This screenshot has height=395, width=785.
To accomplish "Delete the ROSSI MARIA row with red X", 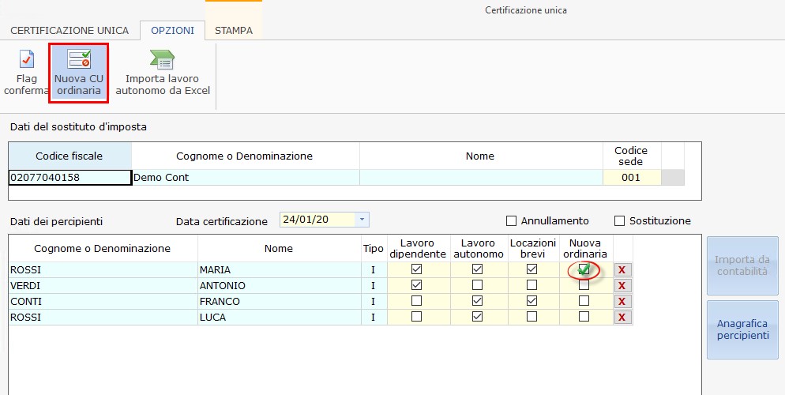I will pyautogui.click(x=622, y=270).
